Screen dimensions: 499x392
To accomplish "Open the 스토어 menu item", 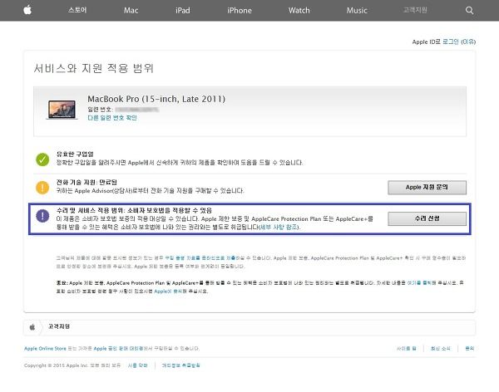I will tap(77, 10).
